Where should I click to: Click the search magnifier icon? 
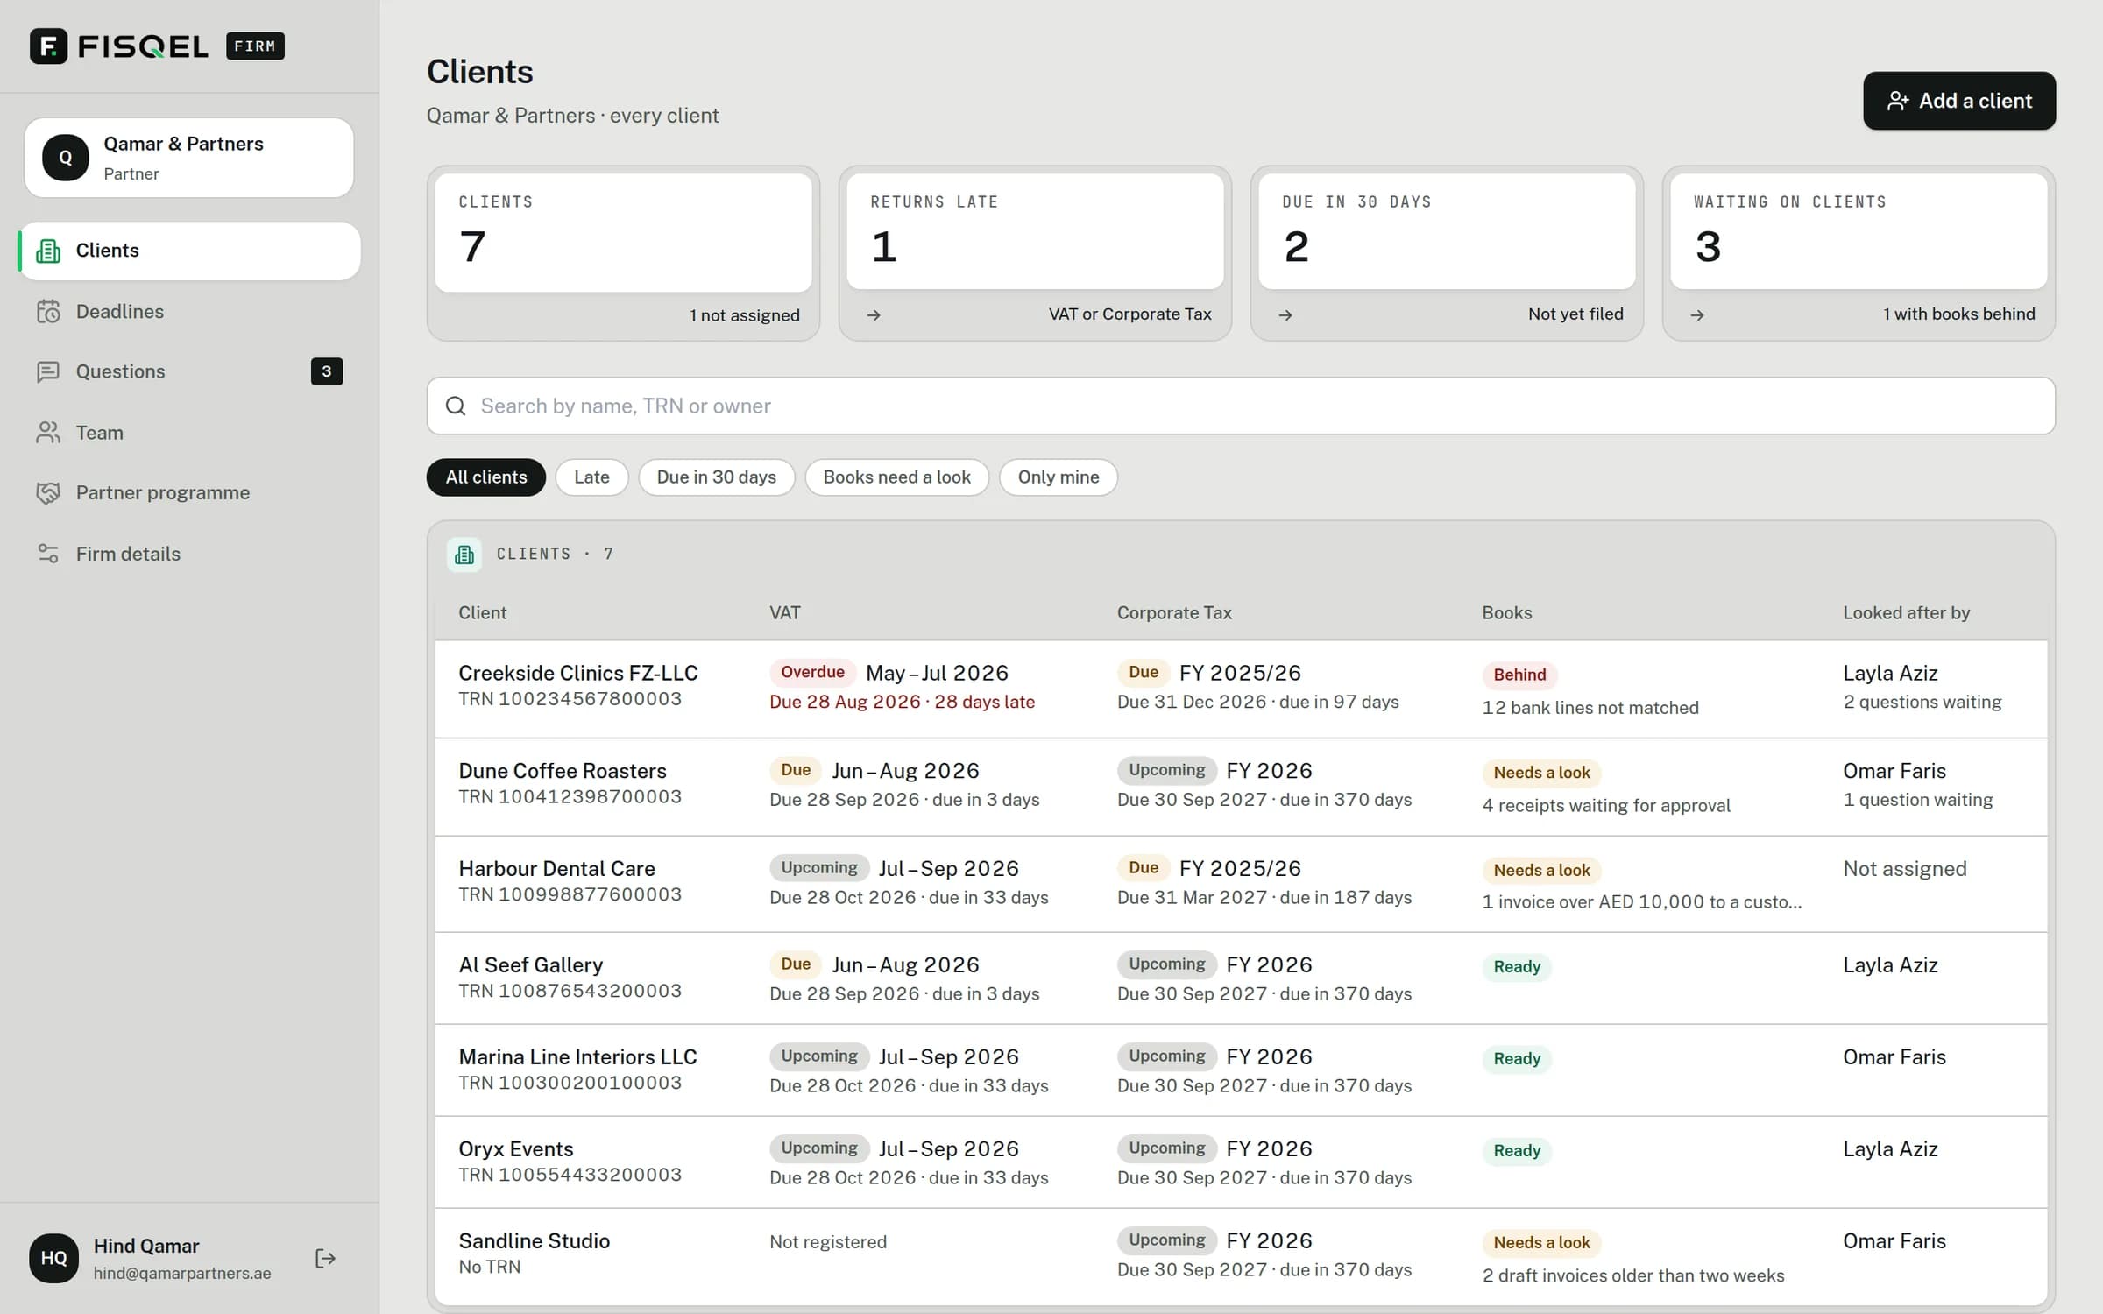(x=456, y=406)
